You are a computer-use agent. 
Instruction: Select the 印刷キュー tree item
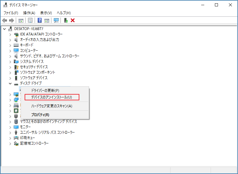click(x=27, y=138)
